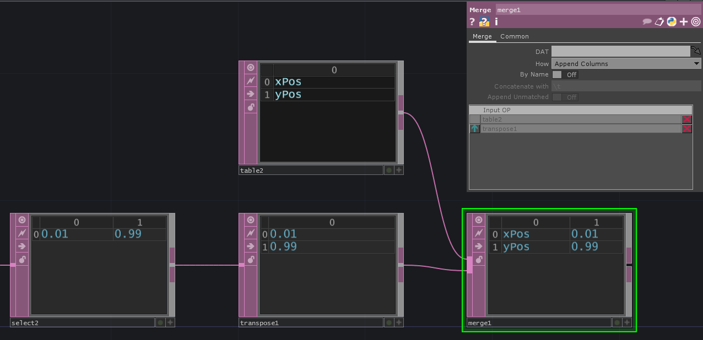
Task: Select the Merge parameter tab
Action: pyautogui.click(x=482, y=36)
